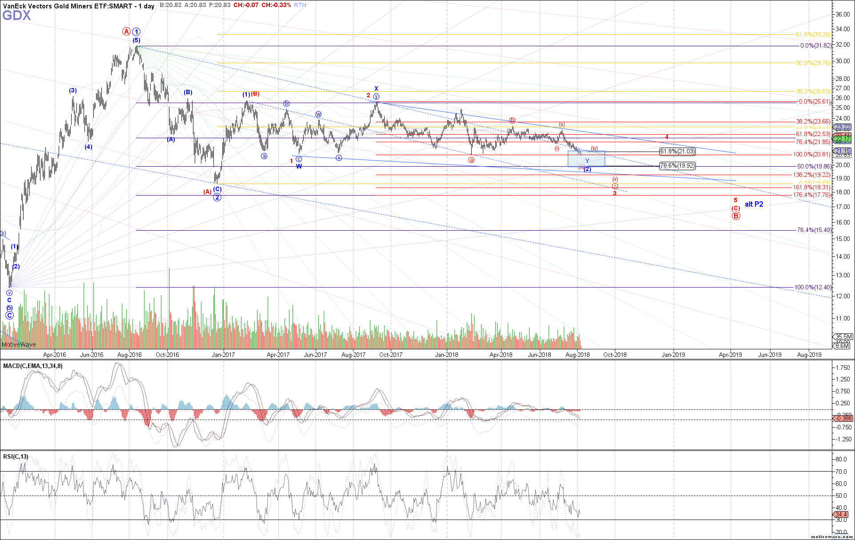Select the MACD(C,EMA,13,34,8) study label
Screen dimensions: 855x540
(33, 366)
